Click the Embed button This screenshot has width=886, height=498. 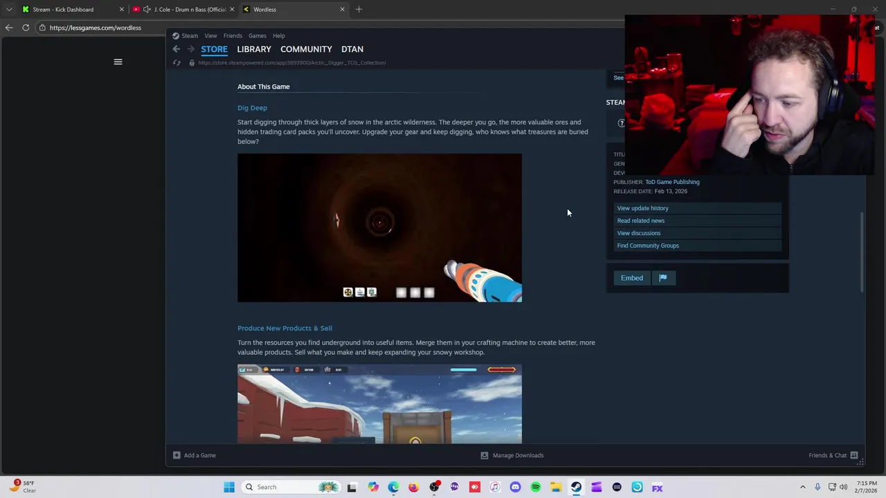point(632,278)
